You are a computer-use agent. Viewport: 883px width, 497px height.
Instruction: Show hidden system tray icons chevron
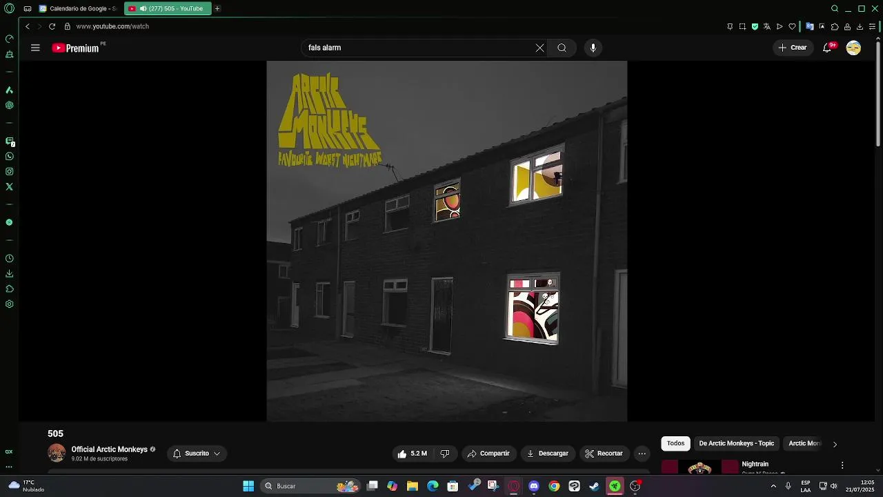(x=773, y=486)
